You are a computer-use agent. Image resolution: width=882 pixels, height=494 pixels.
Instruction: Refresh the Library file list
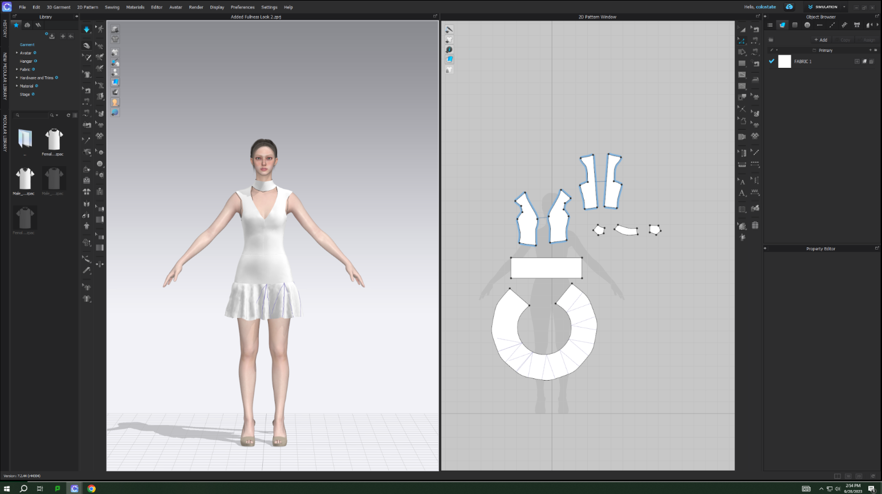68,115
